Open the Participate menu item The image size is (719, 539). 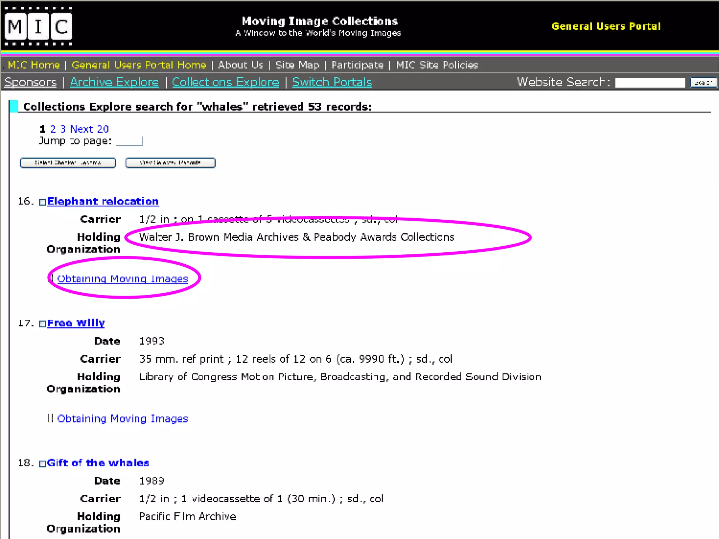click(357, 65)
